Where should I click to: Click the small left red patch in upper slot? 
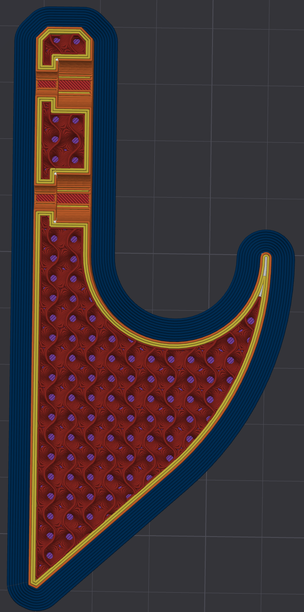(x=46, y=84)
